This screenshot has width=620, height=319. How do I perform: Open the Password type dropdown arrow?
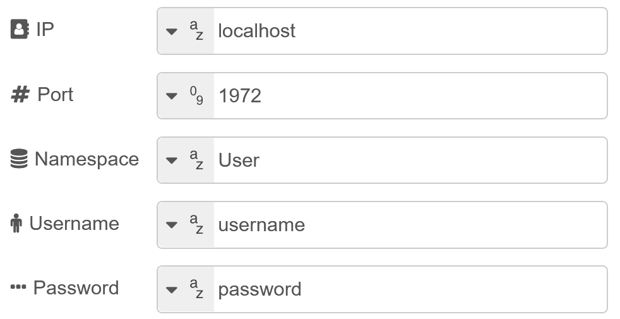click(x=172, y=289)
